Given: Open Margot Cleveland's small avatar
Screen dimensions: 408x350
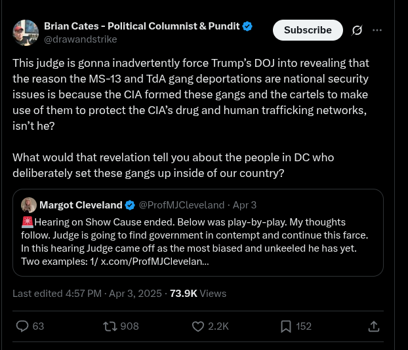Looking at the screenshot, I should coord(29,205).
